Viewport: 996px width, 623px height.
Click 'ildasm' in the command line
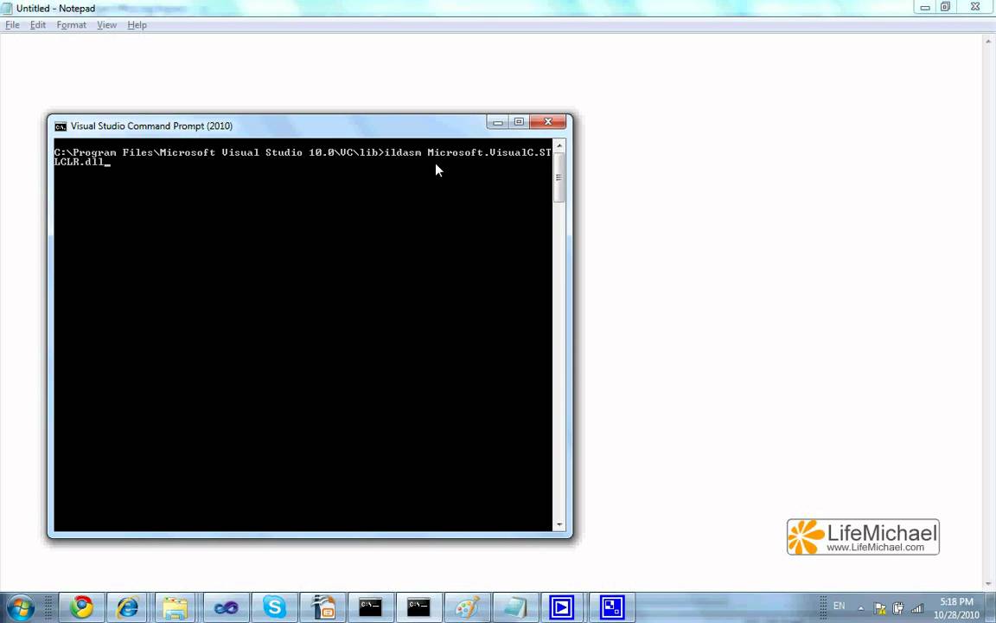404,152
